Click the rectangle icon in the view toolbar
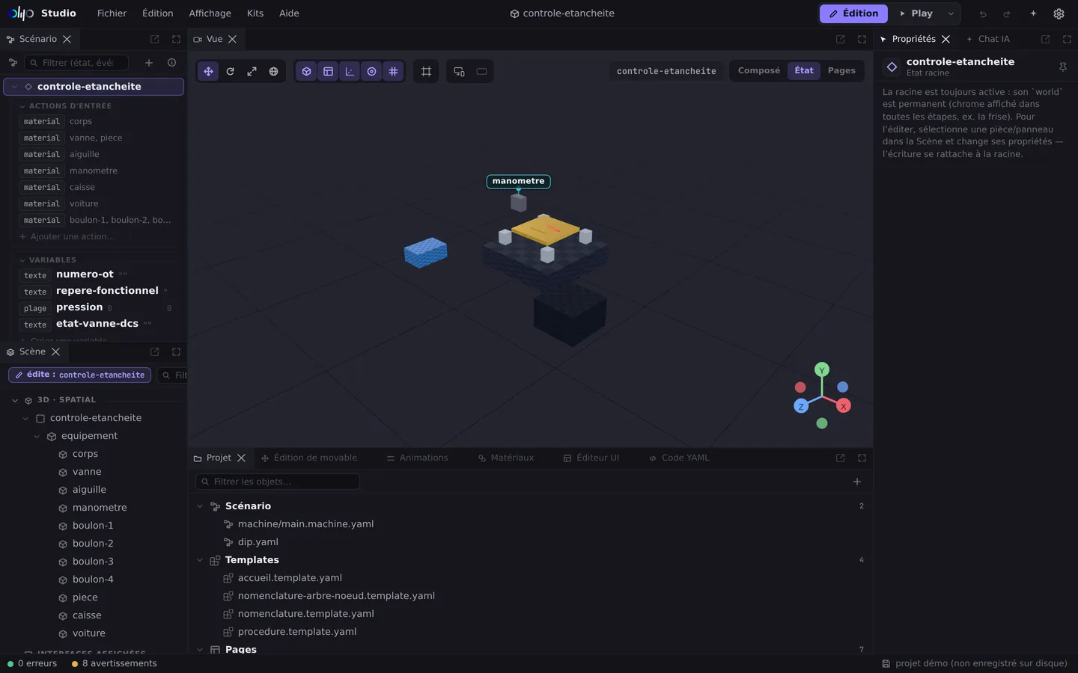Screen dimensions: 1078x673 click(x=481, y=71)
